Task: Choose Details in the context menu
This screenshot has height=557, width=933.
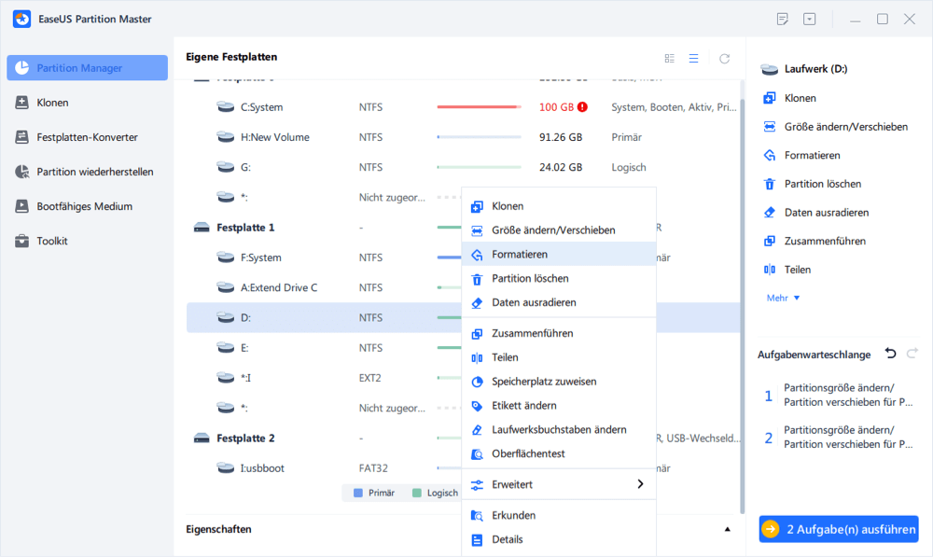Action: click(x=559, y=539)
